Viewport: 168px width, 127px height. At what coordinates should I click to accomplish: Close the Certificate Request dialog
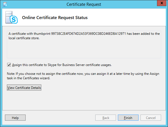tap(162, 3)
